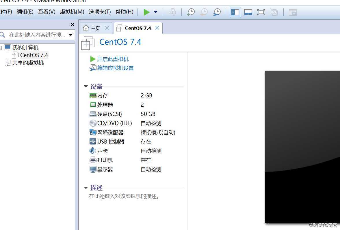Click the 2 GB memory value

[x=146, y=95]
